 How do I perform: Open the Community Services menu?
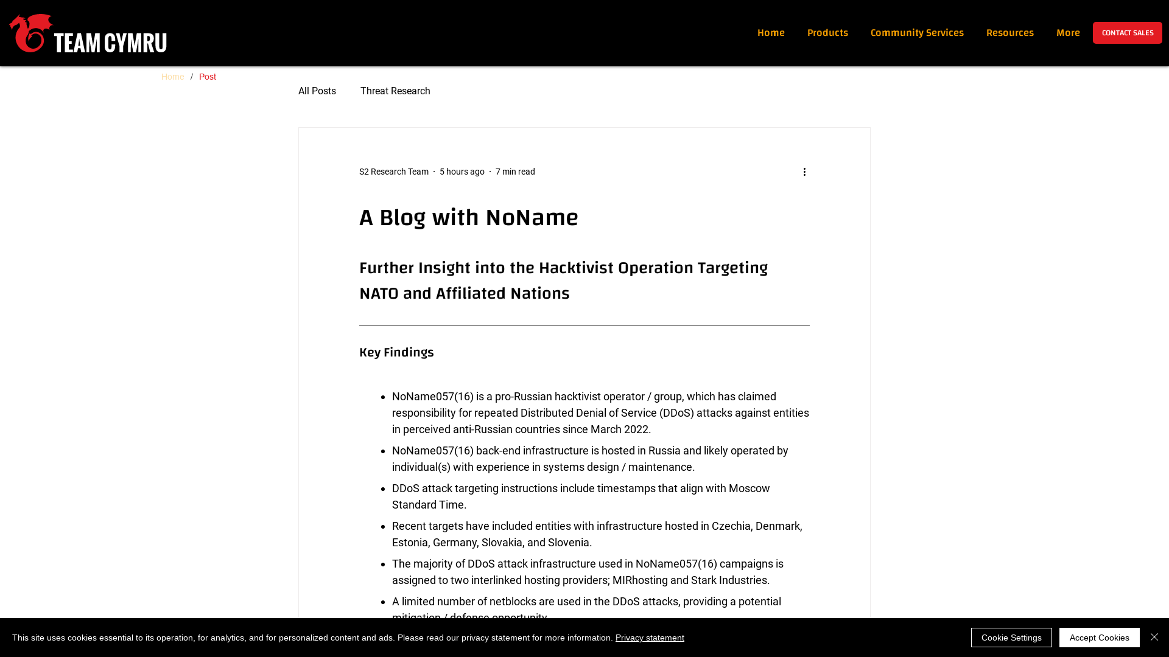coord(917,33)
